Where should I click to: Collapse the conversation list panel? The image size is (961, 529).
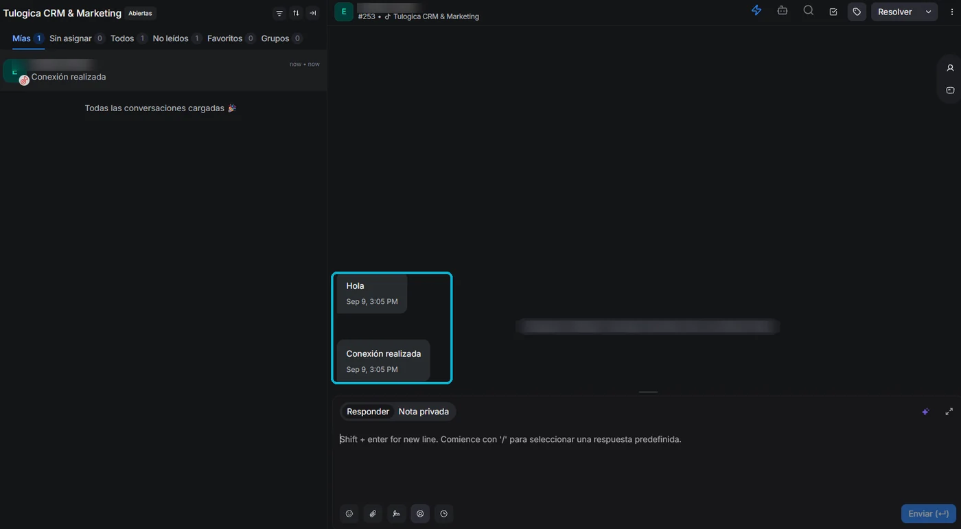pos(313,13)
